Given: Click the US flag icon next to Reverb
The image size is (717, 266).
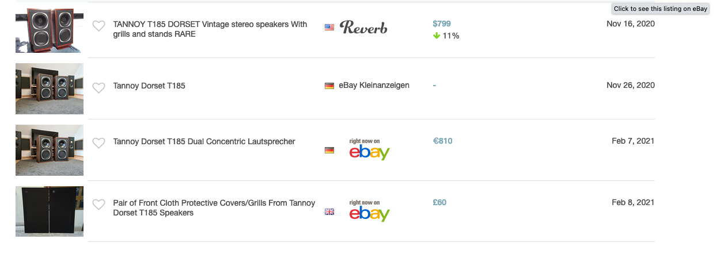Looking at the screenshot, I should (x=329, y=27).
